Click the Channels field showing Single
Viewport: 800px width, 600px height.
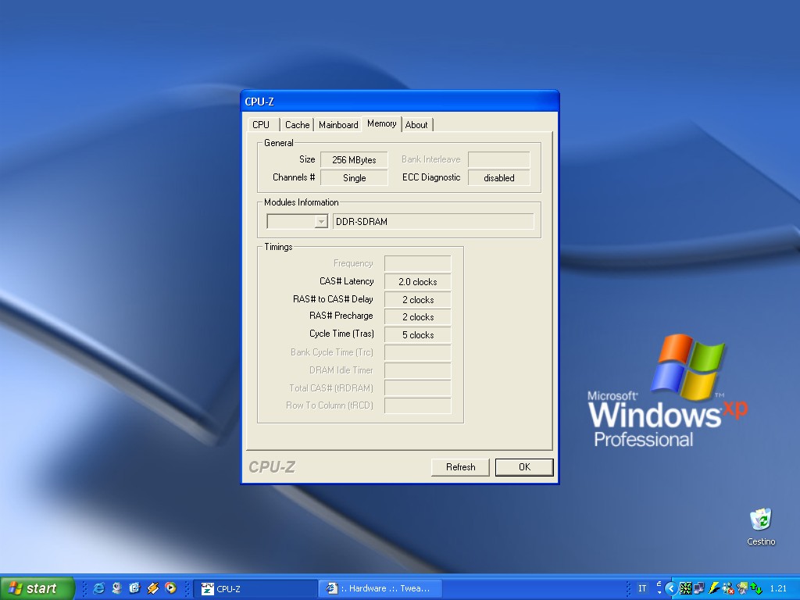pos(354,177)
